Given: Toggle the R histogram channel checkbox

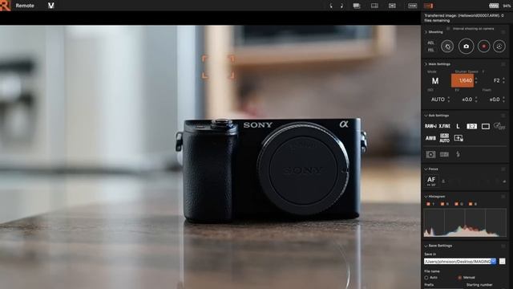Looking at the screenshot, I should [442, 204].
